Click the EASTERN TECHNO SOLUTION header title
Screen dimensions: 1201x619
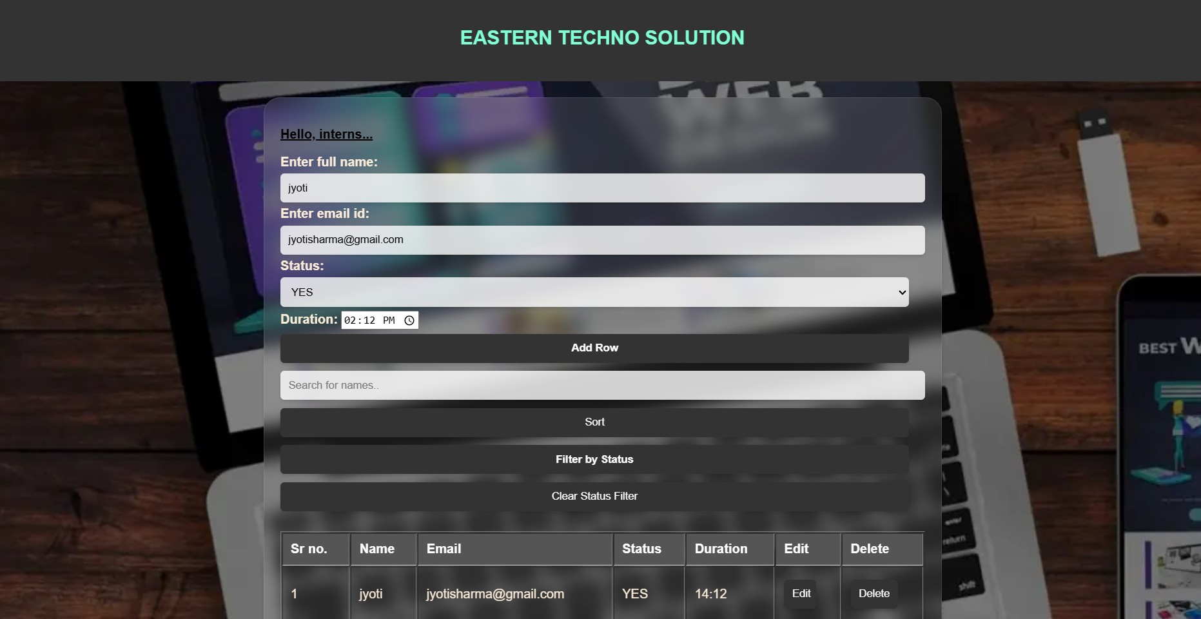(x=601, y=37)
